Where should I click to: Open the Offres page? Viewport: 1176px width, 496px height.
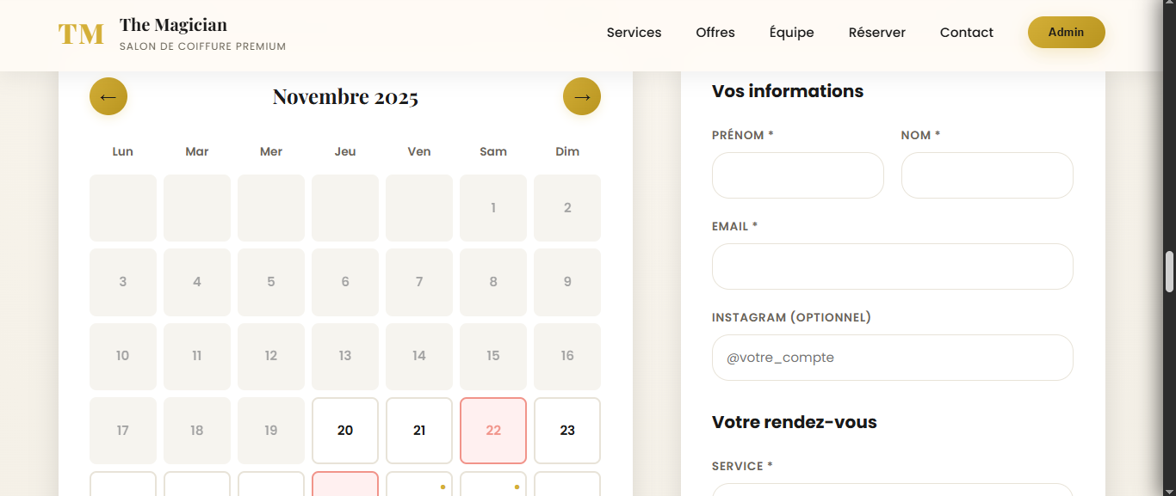pos(715,32)
